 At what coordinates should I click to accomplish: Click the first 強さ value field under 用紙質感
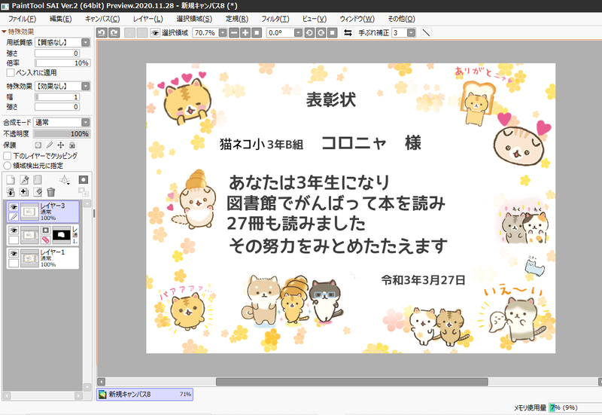pyautogui.click(x=57, y=53)
